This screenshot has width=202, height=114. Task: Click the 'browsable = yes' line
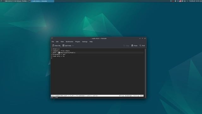[x=59, y=54]
